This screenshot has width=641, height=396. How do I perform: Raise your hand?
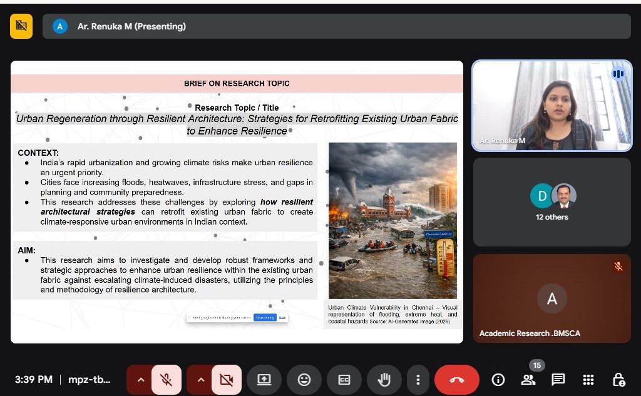pyautogui.click(x=384, y=380)
